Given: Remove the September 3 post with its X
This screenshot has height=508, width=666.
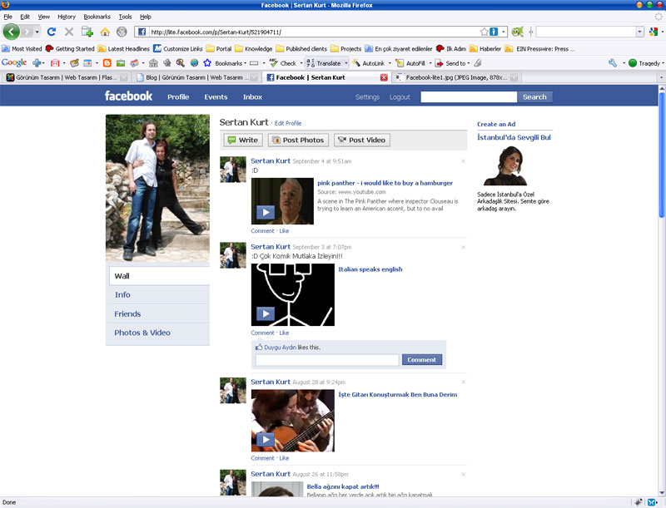Looking at the screenshot, I should pos(464,247).
